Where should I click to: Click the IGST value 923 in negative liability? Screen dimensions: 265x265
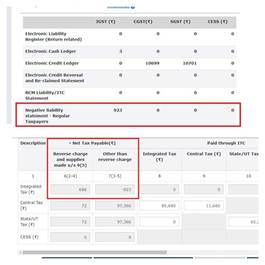(118, 110)
